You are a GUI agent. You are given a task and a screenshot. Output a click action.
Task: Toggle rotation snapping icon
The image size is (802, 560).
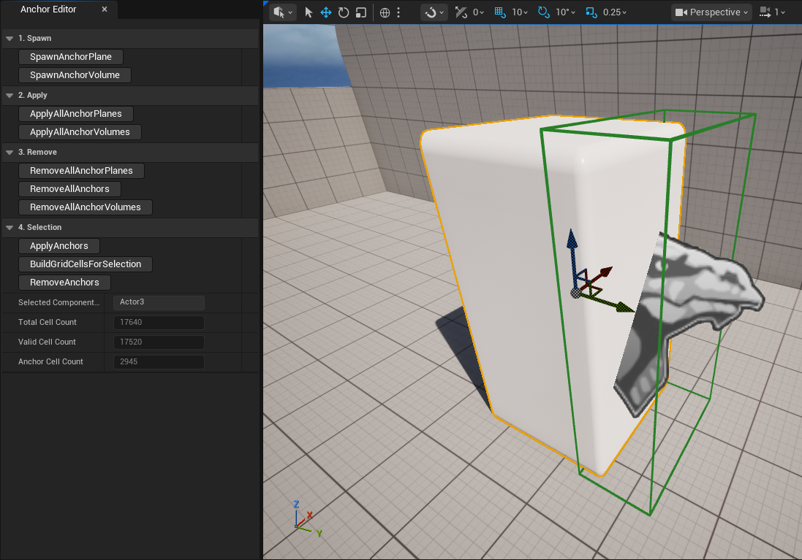click(x=543, y=12)
